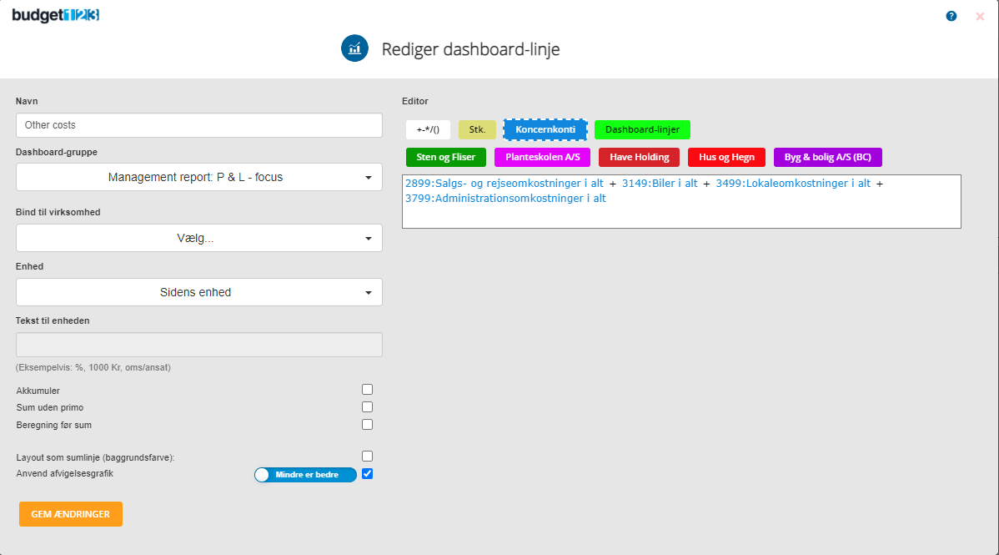This screenshot has height=555, width=999.
Task: Click the Gem ændringer button
Action: click(71, 514)
